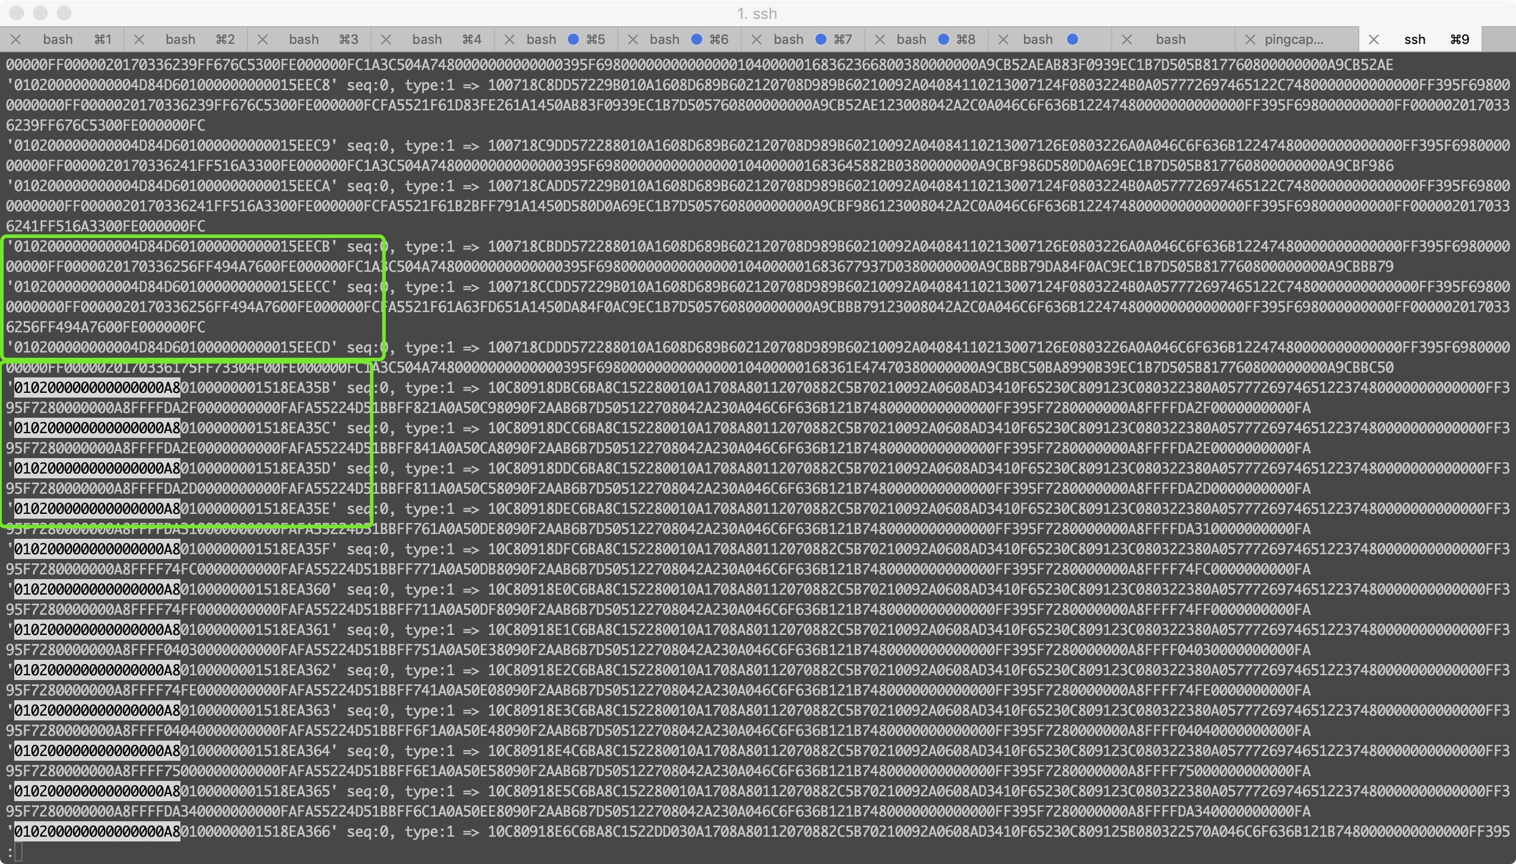This screenshot has width=1516, height=864.
Task: Click blue dot on unnumbered bash tab
Action: (1072, 39)
